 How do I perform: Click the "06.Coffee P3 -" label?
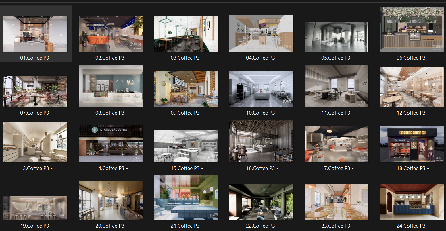413,58
